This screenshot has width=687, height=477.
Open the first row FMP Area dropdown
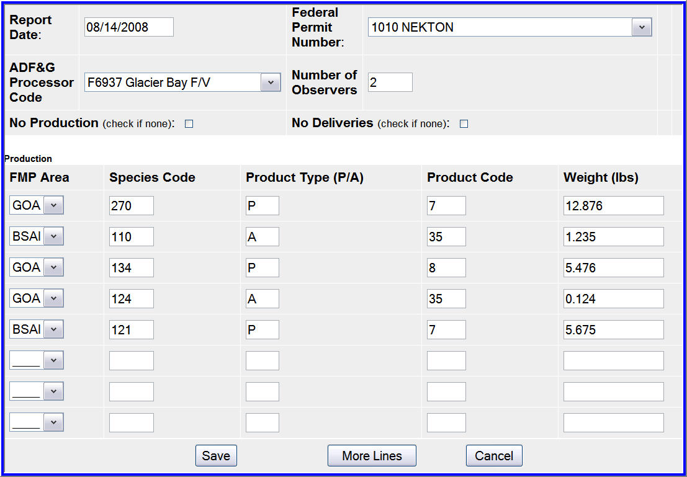pos(53,205)
